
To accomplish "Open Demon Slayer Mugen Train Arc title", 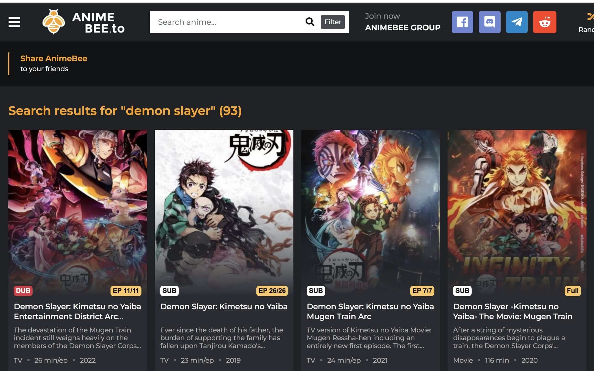I will pyautogui.click(x=370, y=311).
